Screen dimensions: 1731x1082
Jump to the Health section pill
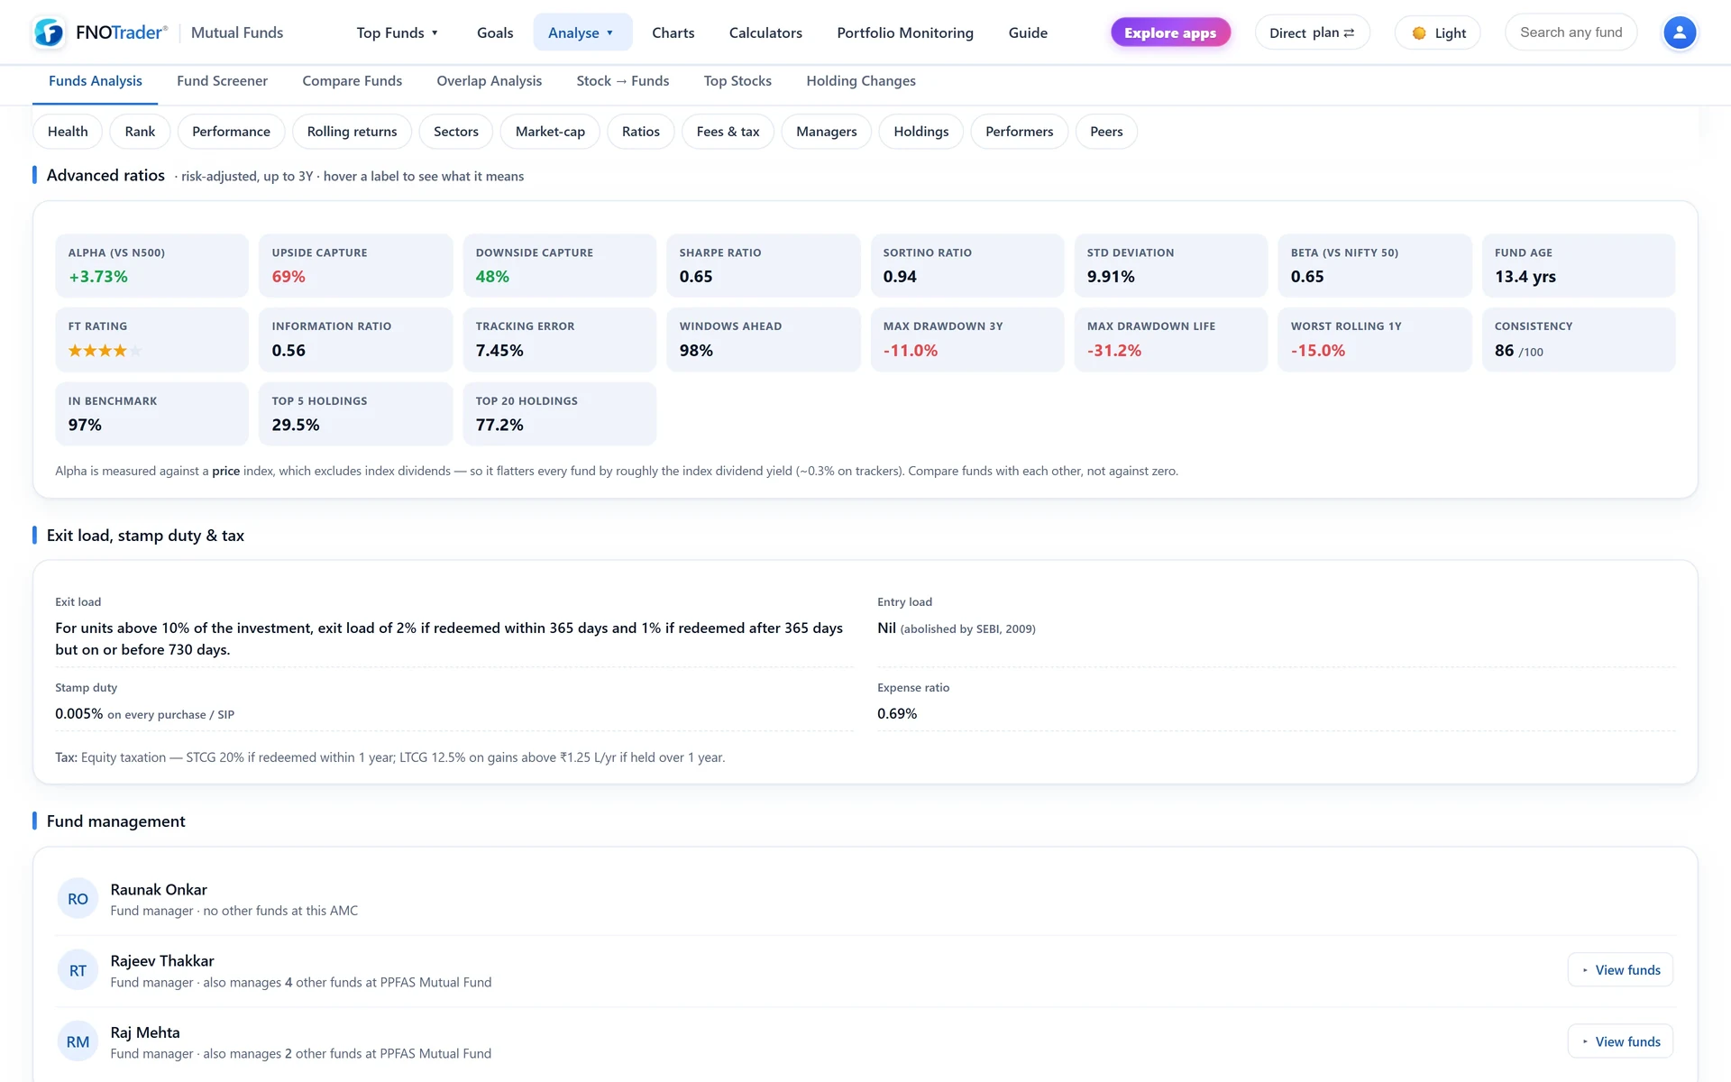68,132
